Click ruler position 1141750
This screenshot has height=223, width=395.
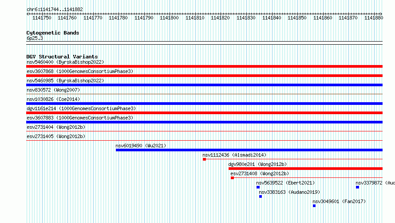42,18
